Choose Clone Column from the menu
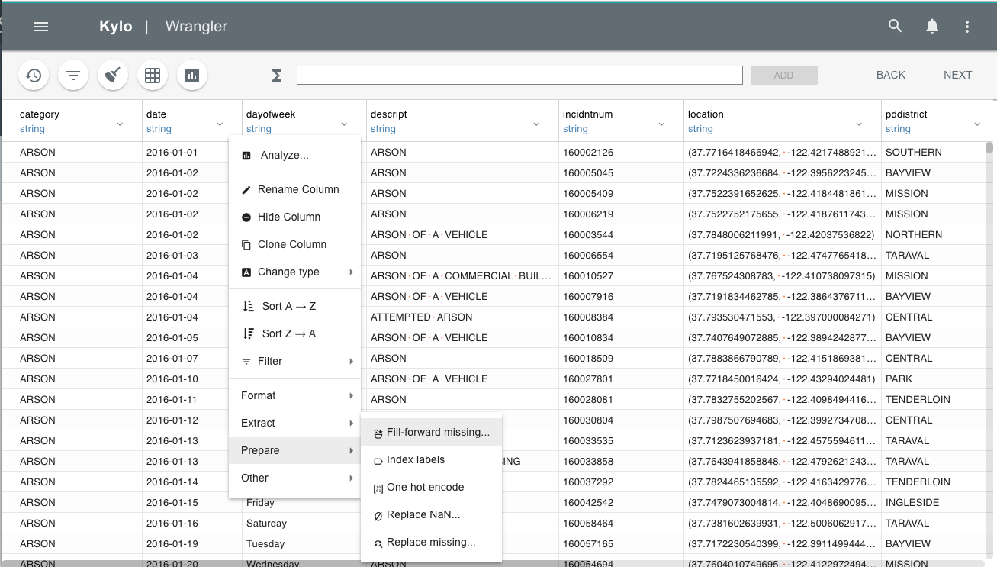This screenshot has height=567, width=997. click(294, 244)
